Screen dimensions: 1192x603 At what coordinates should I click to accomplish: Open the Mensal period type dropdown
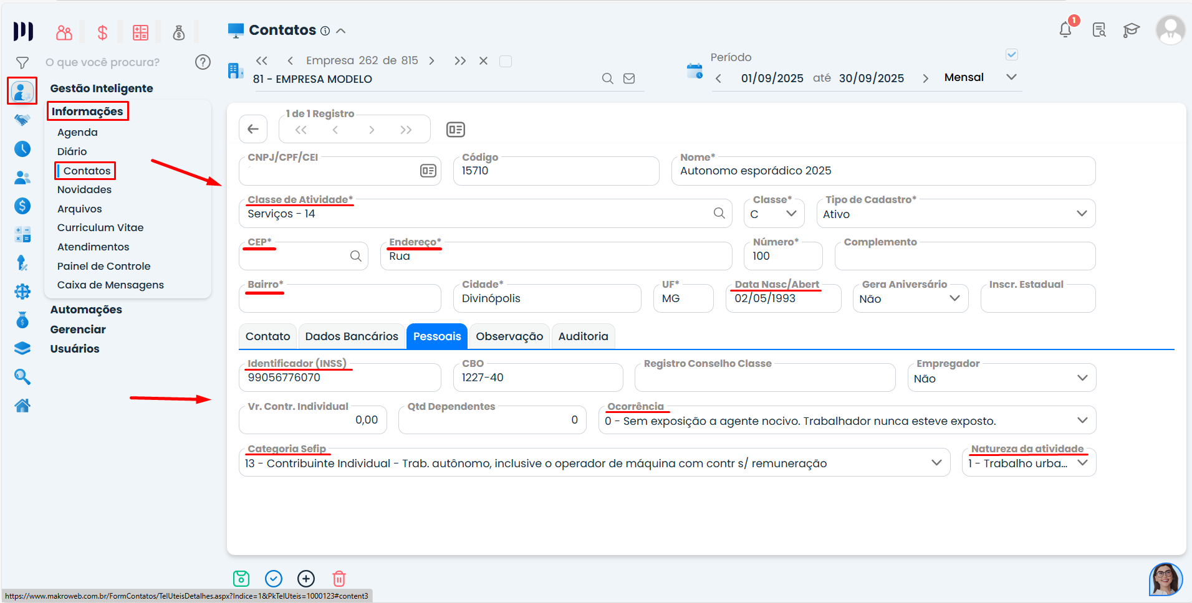pos(1011,77)
